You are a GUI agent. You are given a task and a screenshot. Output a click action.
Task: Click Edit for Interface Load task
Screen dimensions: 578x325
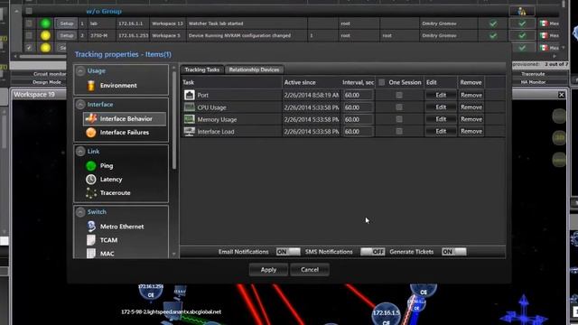point(441,131)
